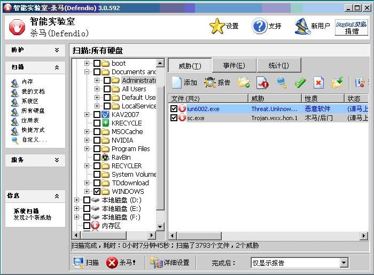374x275 pixels.
Task: Sort by the 性质 nature column header
Action: point(323,98)
